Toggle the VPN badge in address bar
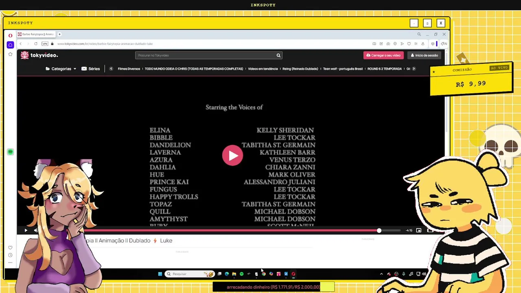This screenshot has width=521, height=293. (45, 44)
